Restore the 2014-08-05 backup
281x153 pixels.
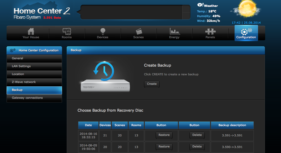click(164, 147)
